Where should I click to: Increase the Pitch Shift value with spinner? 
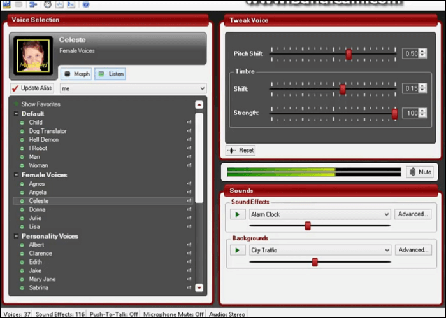click(x=422, y=52)
